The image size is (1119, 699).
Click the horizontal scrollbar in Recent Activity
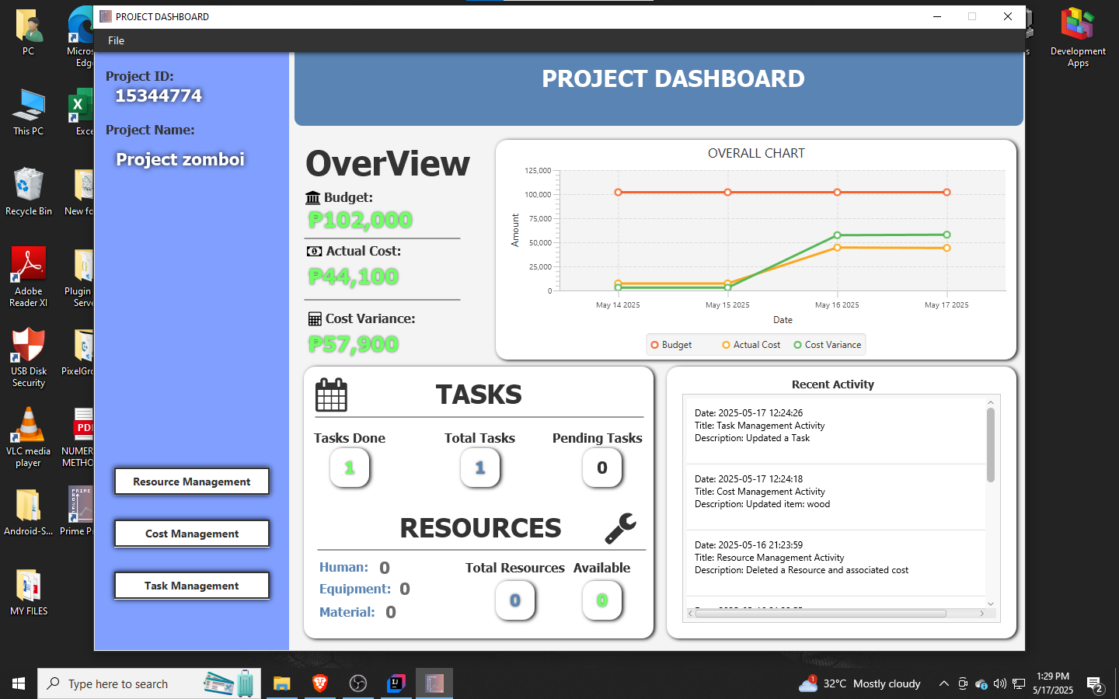pyautogui.click(x=821, y=614)
